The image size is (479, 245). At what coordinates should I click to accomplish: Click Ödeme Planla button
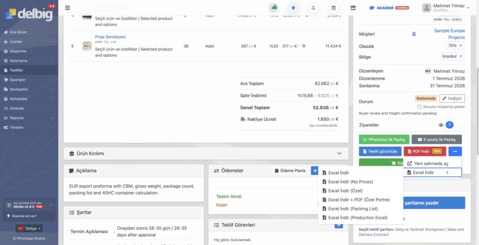click(x=290, y=171)
